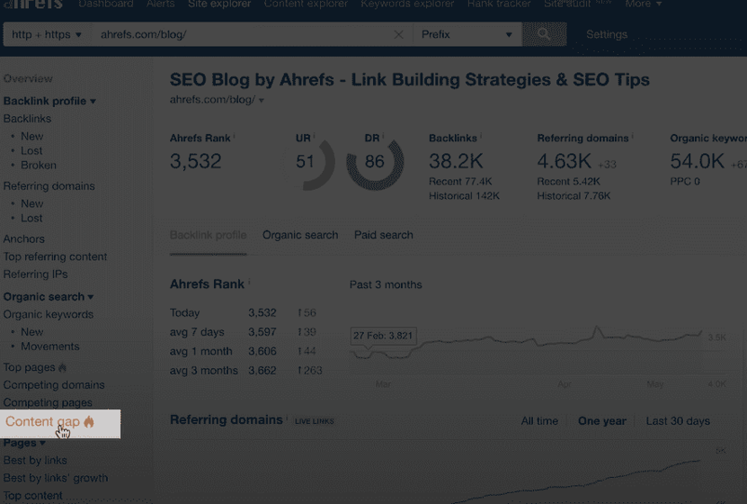
Task: Open Overview in the sidebar
Action: [x=28, y=78]
